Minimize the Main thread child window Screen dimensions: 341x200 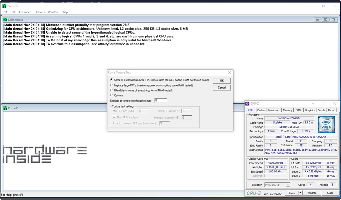click(x=317, y=20)
